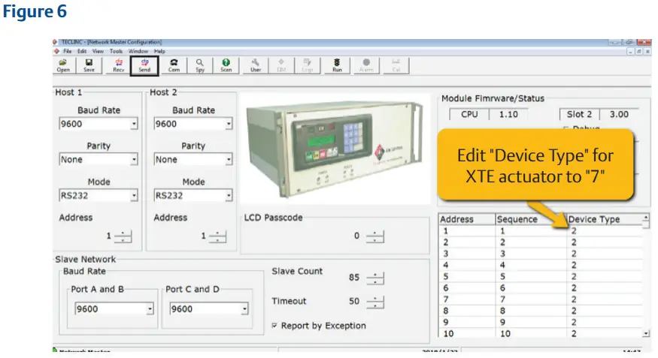Screen dimensions: 658x358
Task: Click the greyed Logs toolbar icon
Action: pos(307,66)
